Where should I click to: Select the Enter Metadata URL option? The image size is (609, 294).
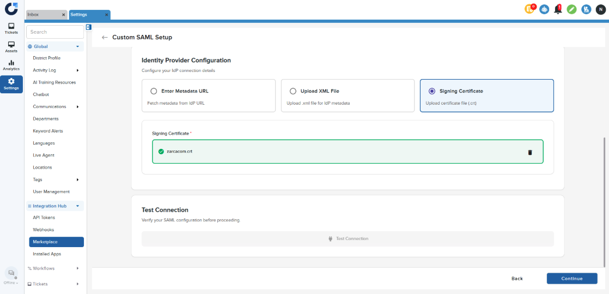pyautogui.click(x=154, y=91)
